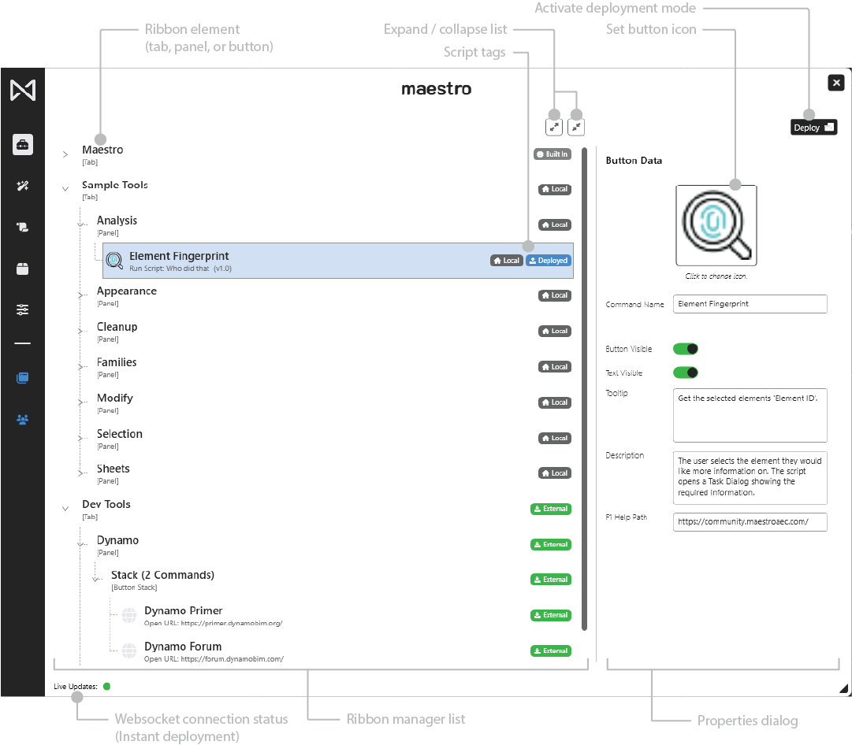The width and height of the screenshot is (852, 745).
Task: Select the Dynamo Primer command
Action: (184, 611)
